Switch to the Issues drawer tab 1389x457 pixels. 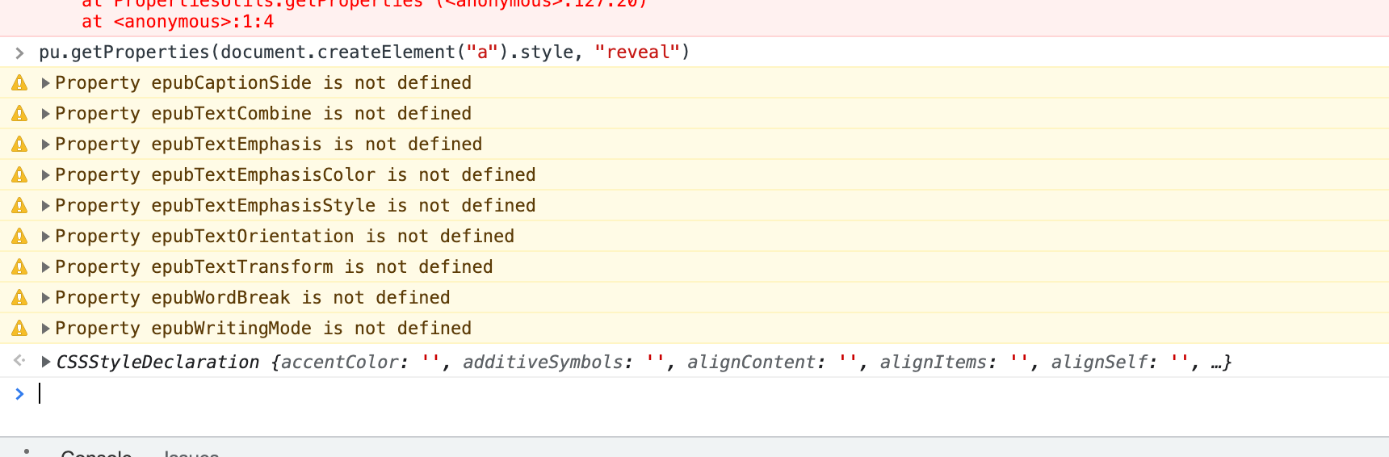point(191,453)
